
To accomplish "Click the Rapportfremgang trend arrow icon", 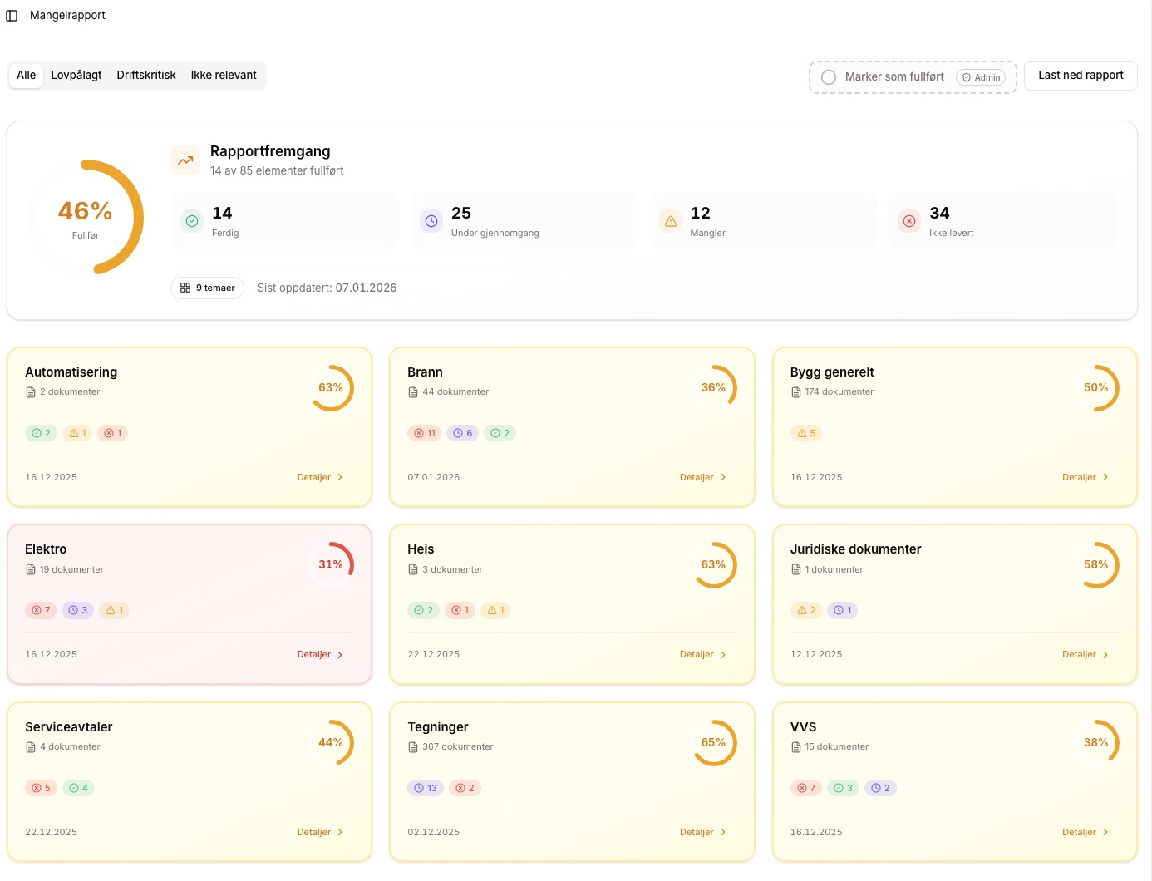I will click(x=185, y=160).
